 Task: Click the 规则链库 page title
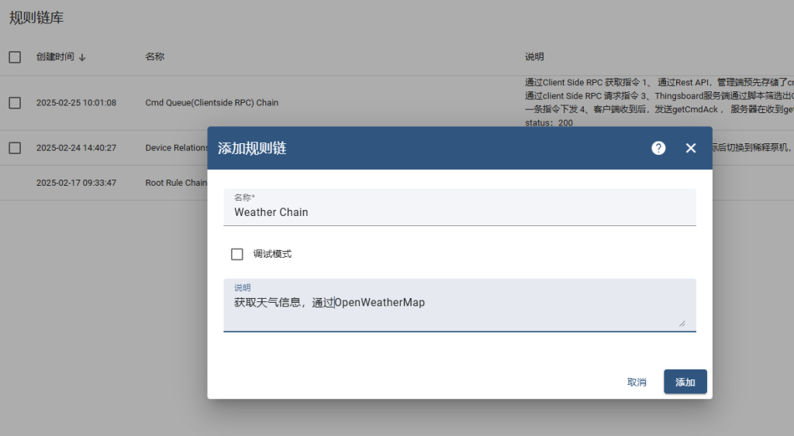click(36, 18)
